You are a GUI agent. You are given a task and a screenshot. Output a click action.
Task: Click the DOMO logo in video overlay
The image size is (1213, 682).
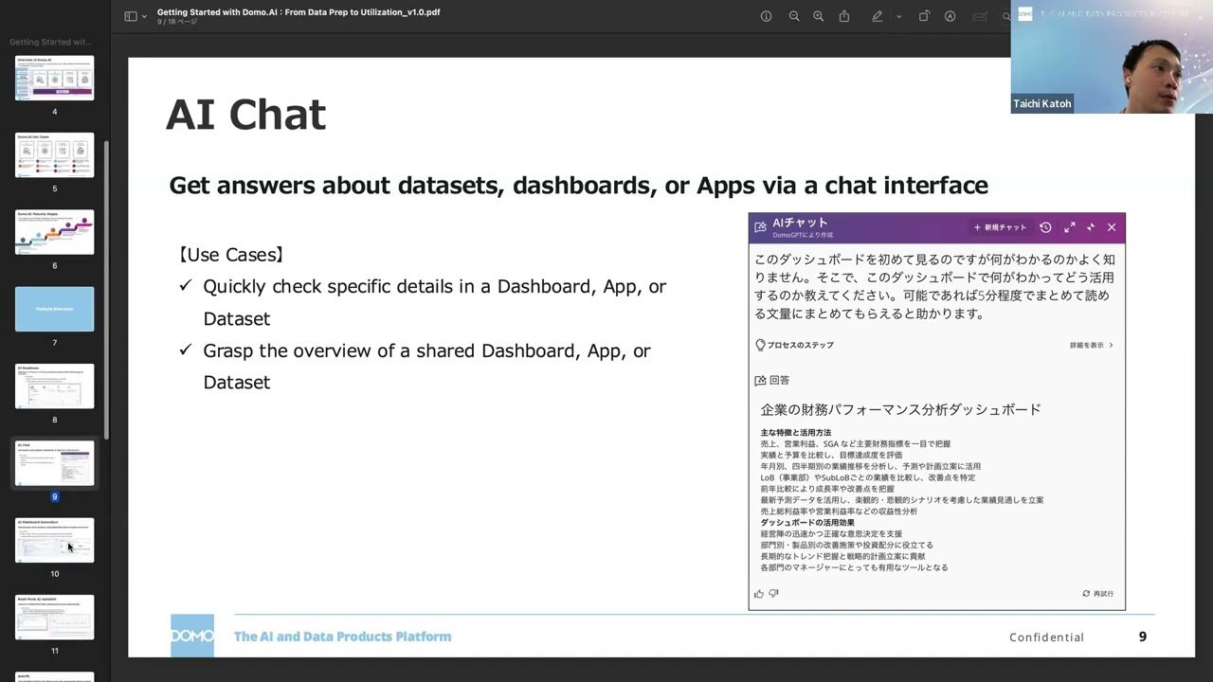point(1024,13)
